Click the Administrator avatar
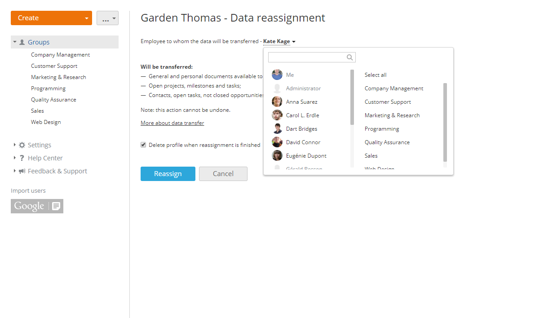This screenshot has width=557, height=318. tap(277, 88)
